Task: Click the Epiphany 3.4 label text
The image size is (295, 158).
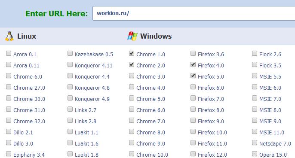Action: click(x=29, y=155)
